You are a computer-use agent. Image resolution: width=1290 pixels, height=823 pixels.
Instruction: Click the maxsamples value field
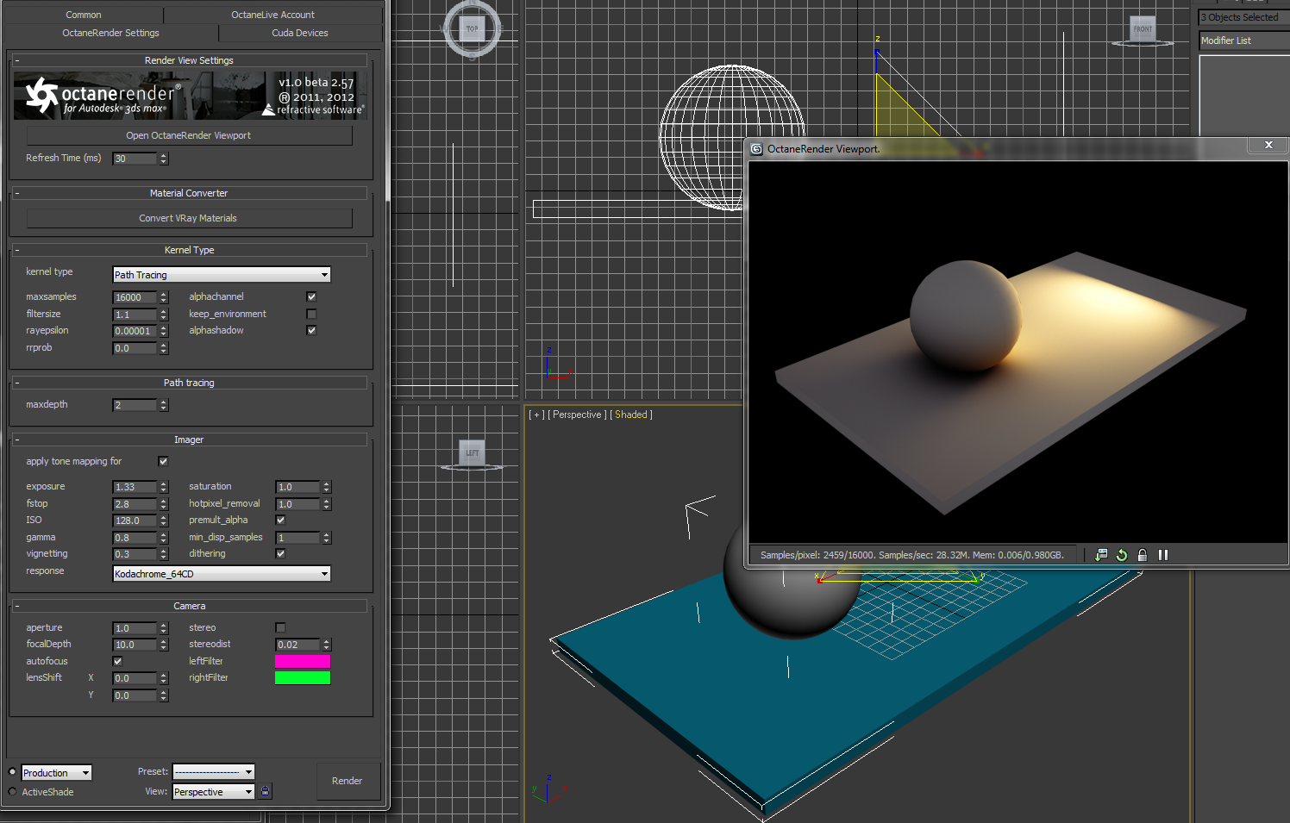135,297
